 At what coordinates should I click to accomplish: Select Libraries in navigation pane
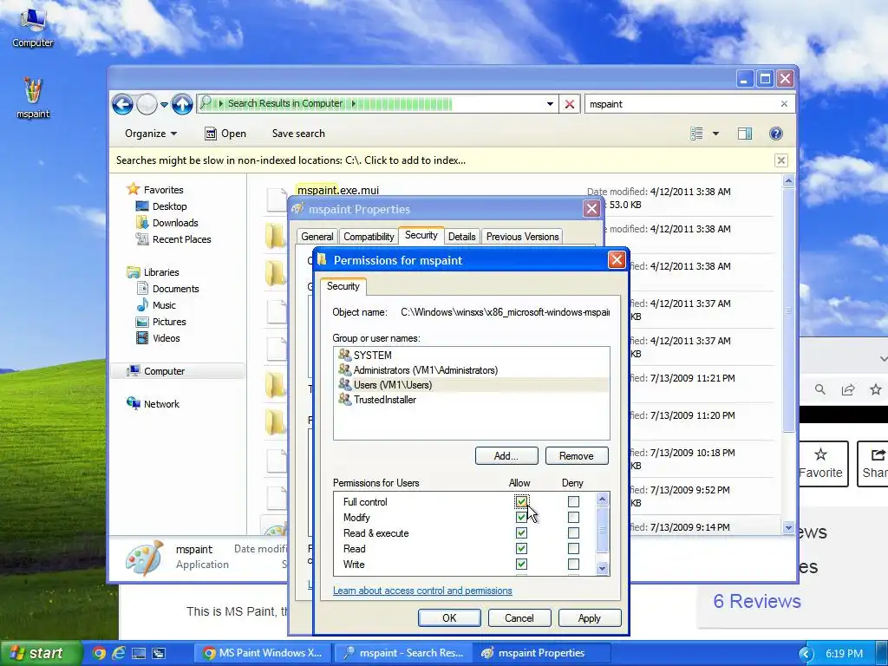[153, 271]
